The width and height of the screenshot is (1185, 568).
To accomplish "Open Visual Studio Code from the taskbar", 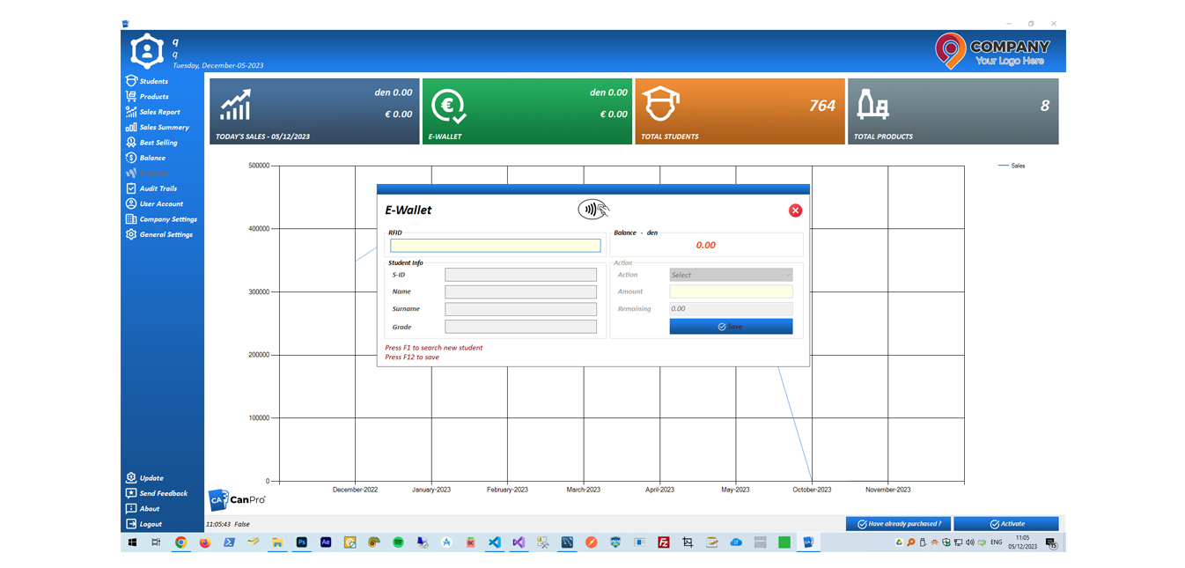I will click(495, 542).
